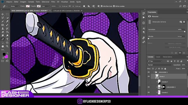Collapse the KOKUSHIBO 1 group
This screenshot has width=188, height=105.
point(154,72)
